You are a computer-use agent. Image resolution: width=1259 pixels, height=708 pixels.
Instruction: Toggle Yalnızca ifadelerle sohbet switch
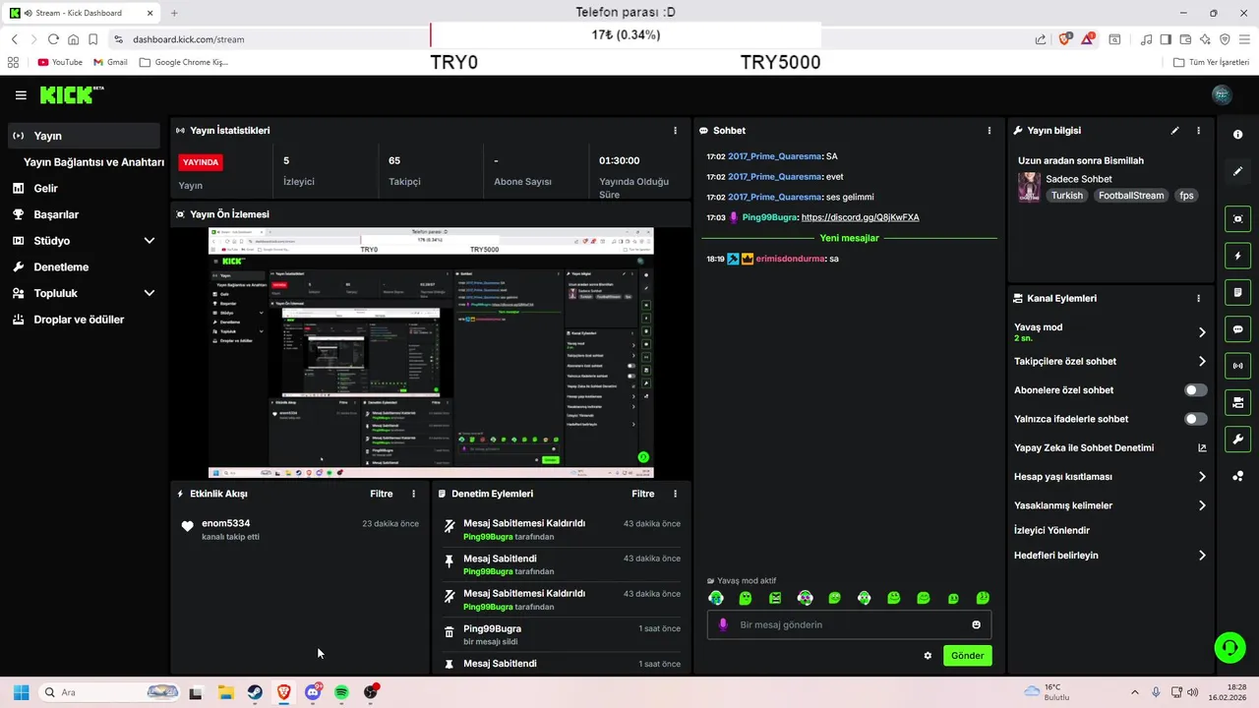(x=1195, y=419)
